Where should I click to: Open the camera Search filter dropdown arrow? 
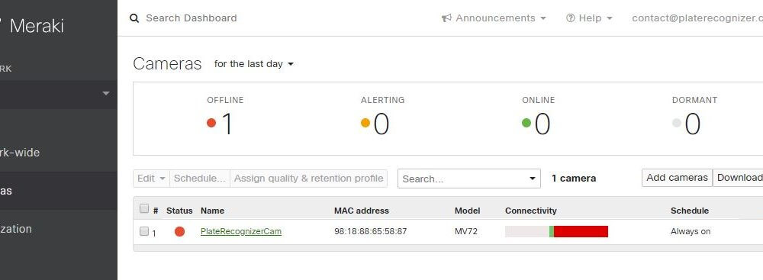pyautogui.click(x=533, y=179)
